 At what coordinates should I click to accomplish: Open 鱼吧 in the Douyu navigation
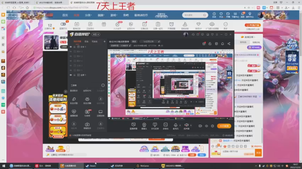[126, 15]
